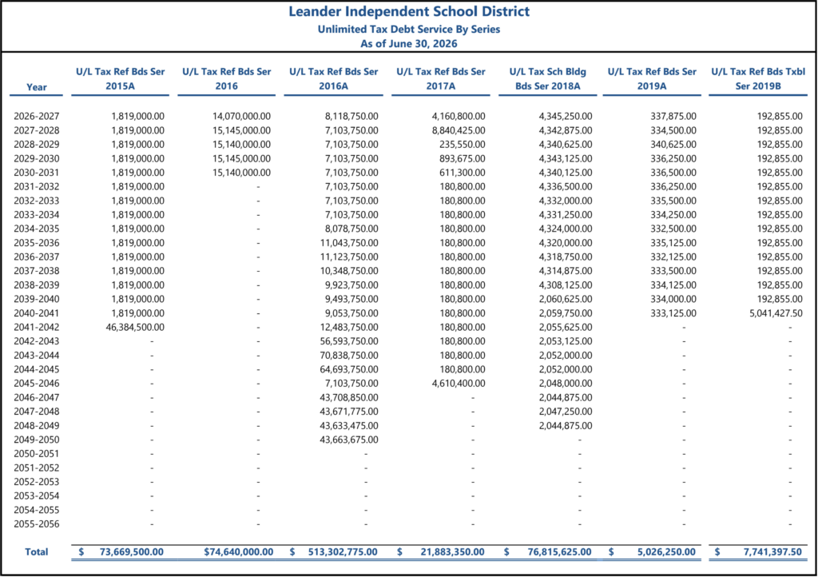Select the 46,384,500.00 value in Ser 2015A
This screenshot has width=818, height=577.
pyautogui.click(x=135, y=327)
